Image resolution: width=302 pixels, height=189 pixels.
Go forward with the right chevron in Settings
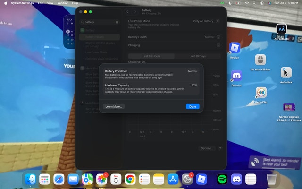click(x=135, y=12)
